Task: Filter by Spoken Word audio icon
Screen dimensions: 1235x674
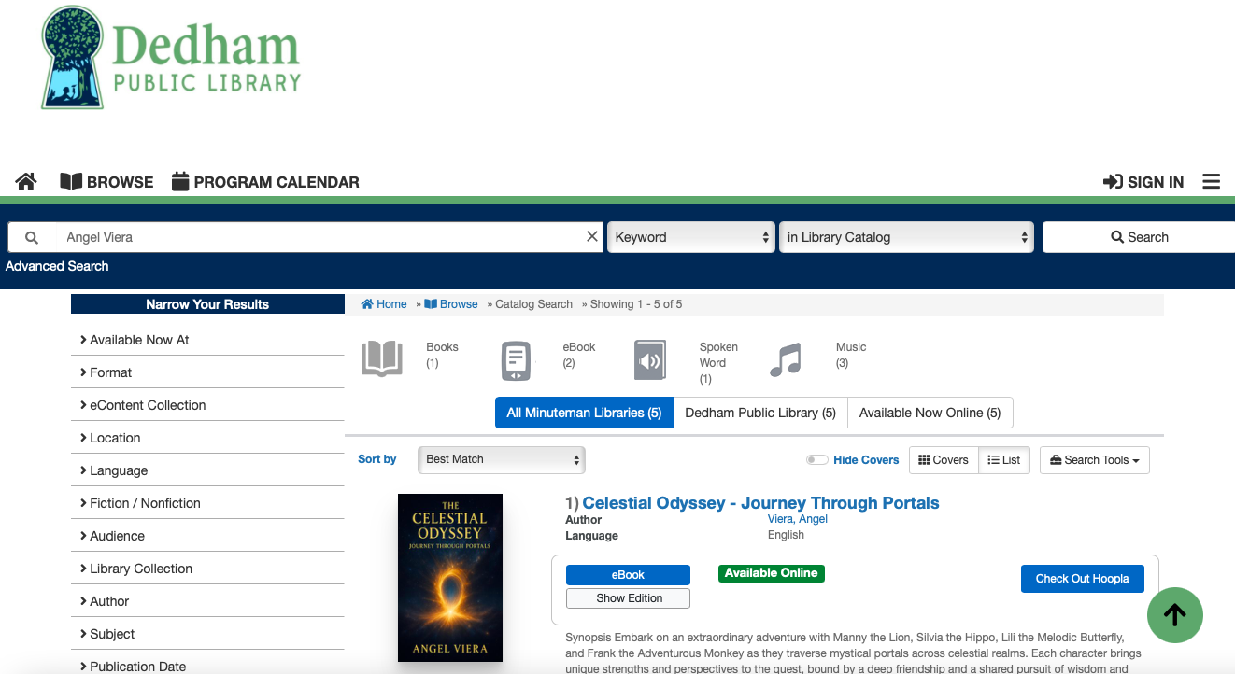Action: coord(650,360)
